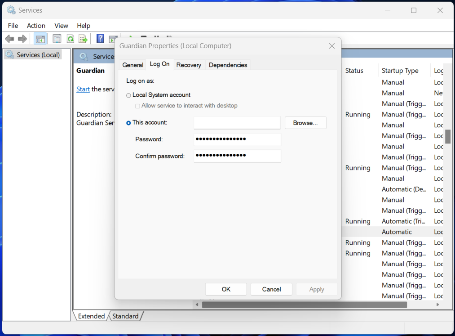Viewport: 455px width, 336px height.
Task: Click the "Automatic (Tri..." startup type cell
Action: (403, 221)
